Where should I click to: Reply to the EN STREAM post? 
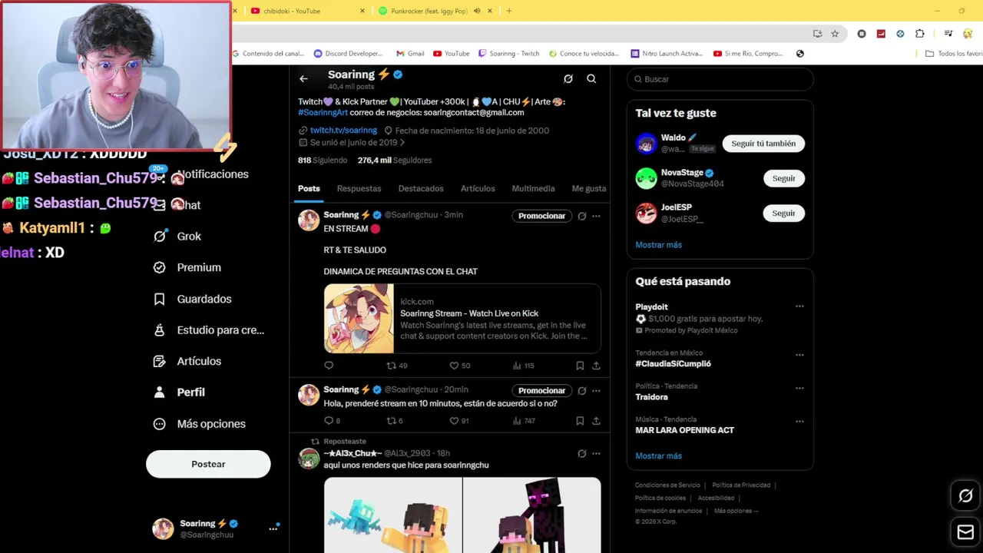[329, 366]
